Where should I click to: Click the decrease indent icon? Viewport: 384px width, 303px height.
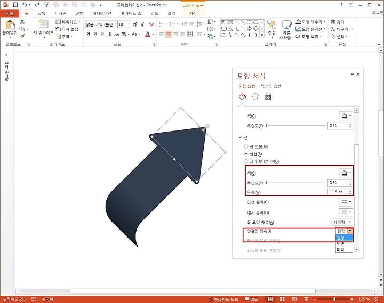(x=185, y=24)
